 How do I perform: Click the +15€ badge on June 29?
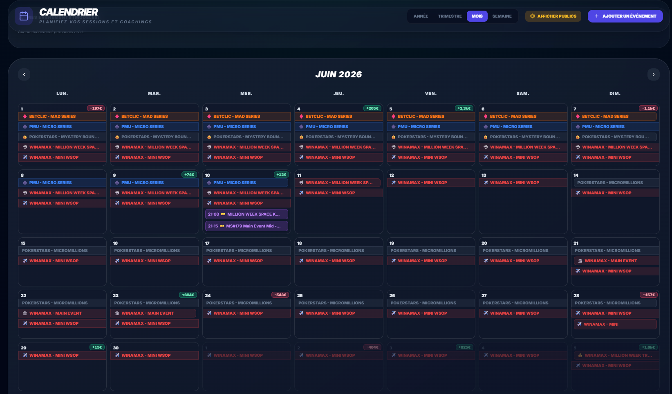[x=97, y=347]
